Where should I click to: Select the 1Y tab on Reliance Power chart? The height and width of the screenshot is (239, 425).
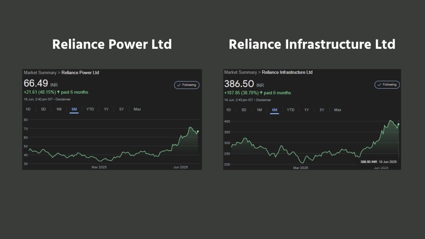tap(106, 109)
